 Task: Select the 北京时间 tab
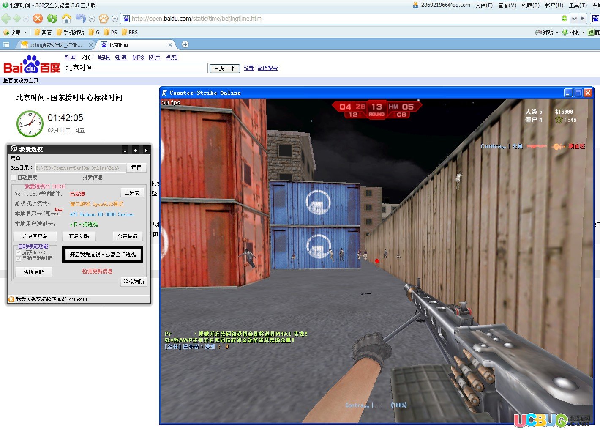135,45
